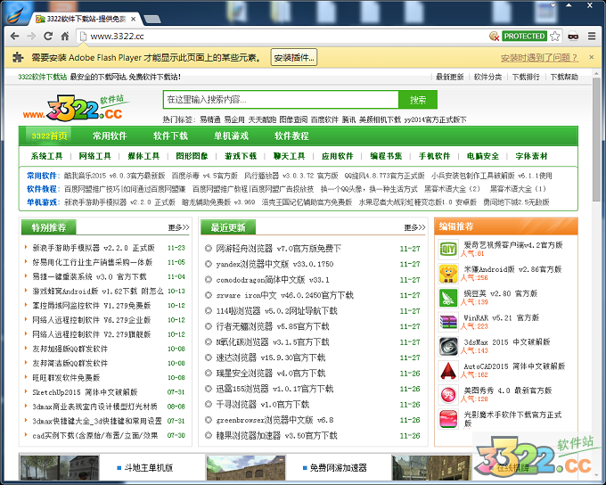606x485 pixels.
Task: Click the 米聊Android版 app icon
Action: pos(448,274)
